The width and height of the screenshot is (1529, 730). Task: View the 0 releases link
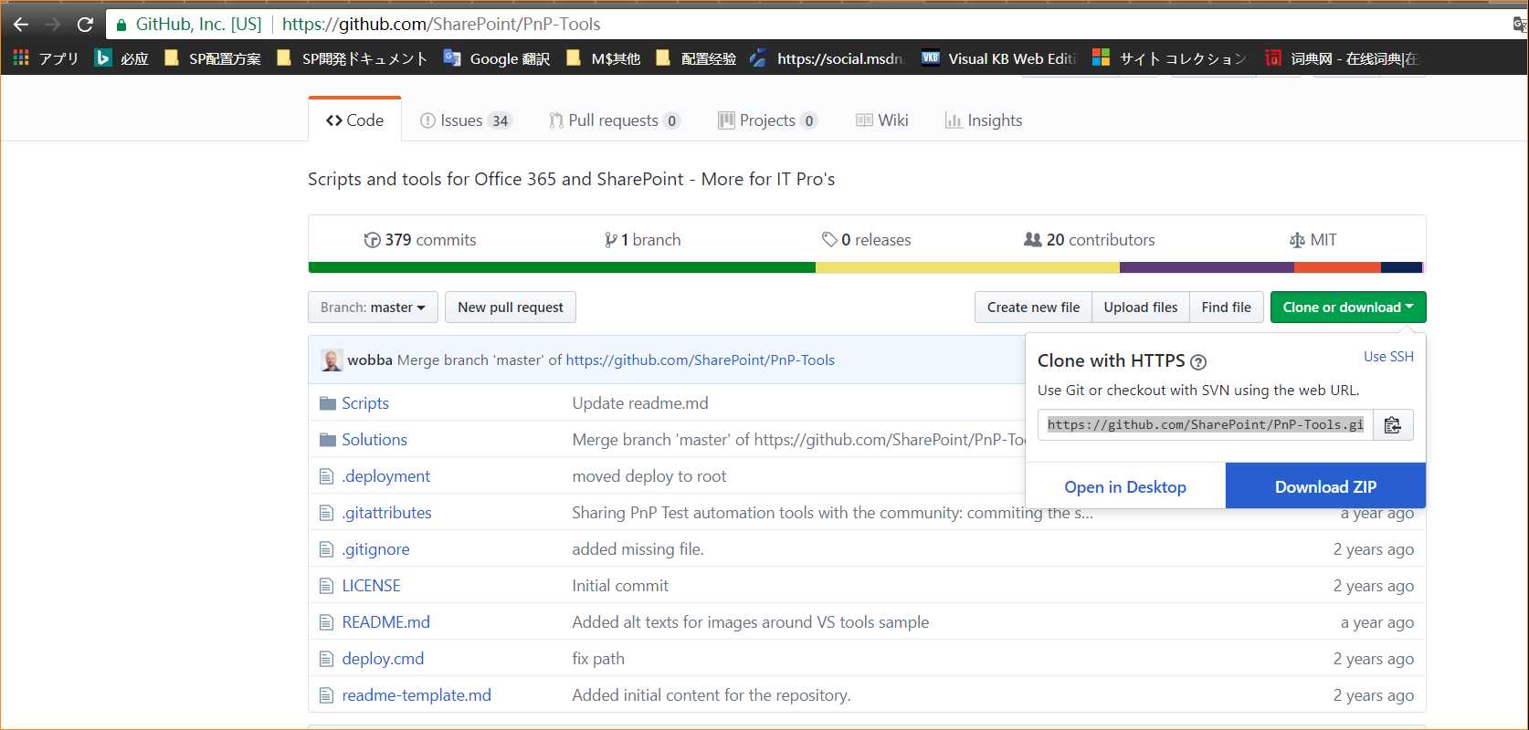866,240
